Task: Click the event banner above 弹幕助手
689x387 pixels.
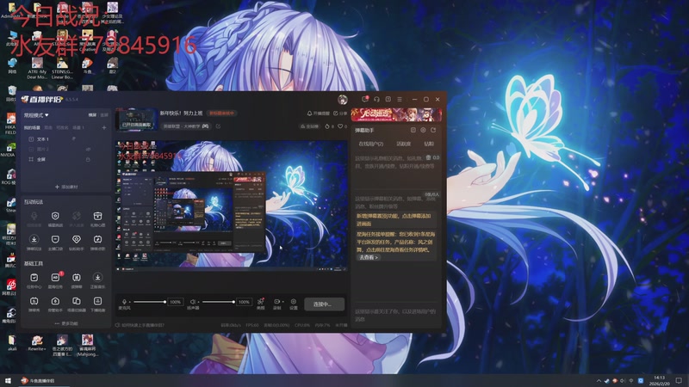Action: pyautogui.click(x=396, y=114)
